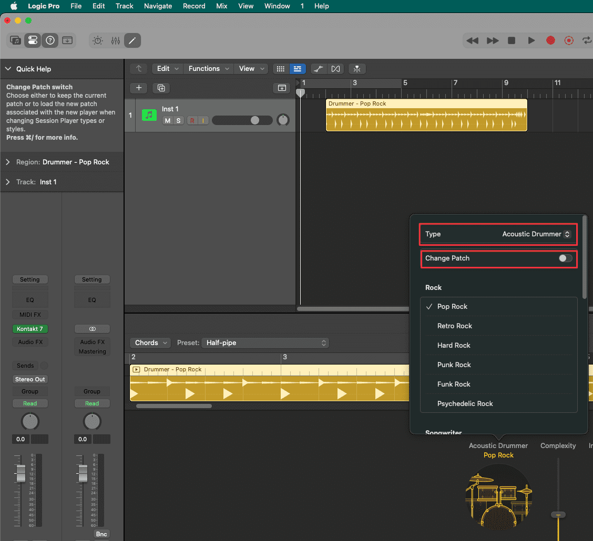Record-enable the Inst 1 track
Viewport: 593px width, 541px height.
click(192, 120)
